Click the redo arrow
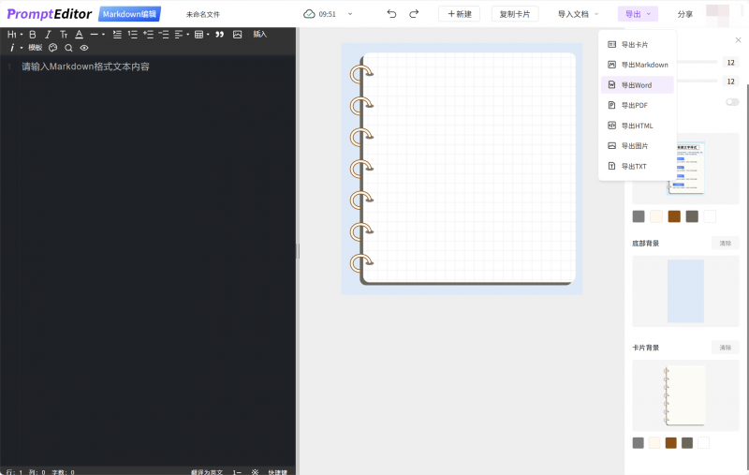This screenshot has height=475, width=749. (414, 14)
